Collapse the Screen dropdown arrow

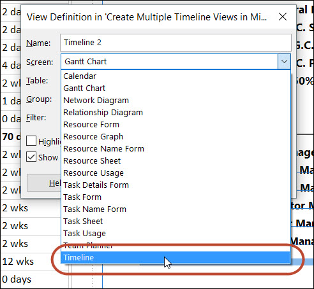pyautogui.click(x=284, y=62)
